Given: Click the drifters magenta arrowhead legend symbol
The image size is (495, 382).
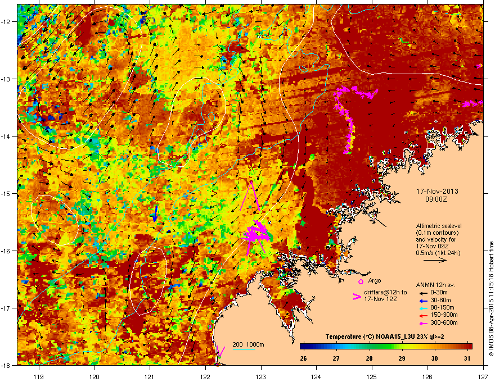Looking at the screenshot, I should (357, 297).
